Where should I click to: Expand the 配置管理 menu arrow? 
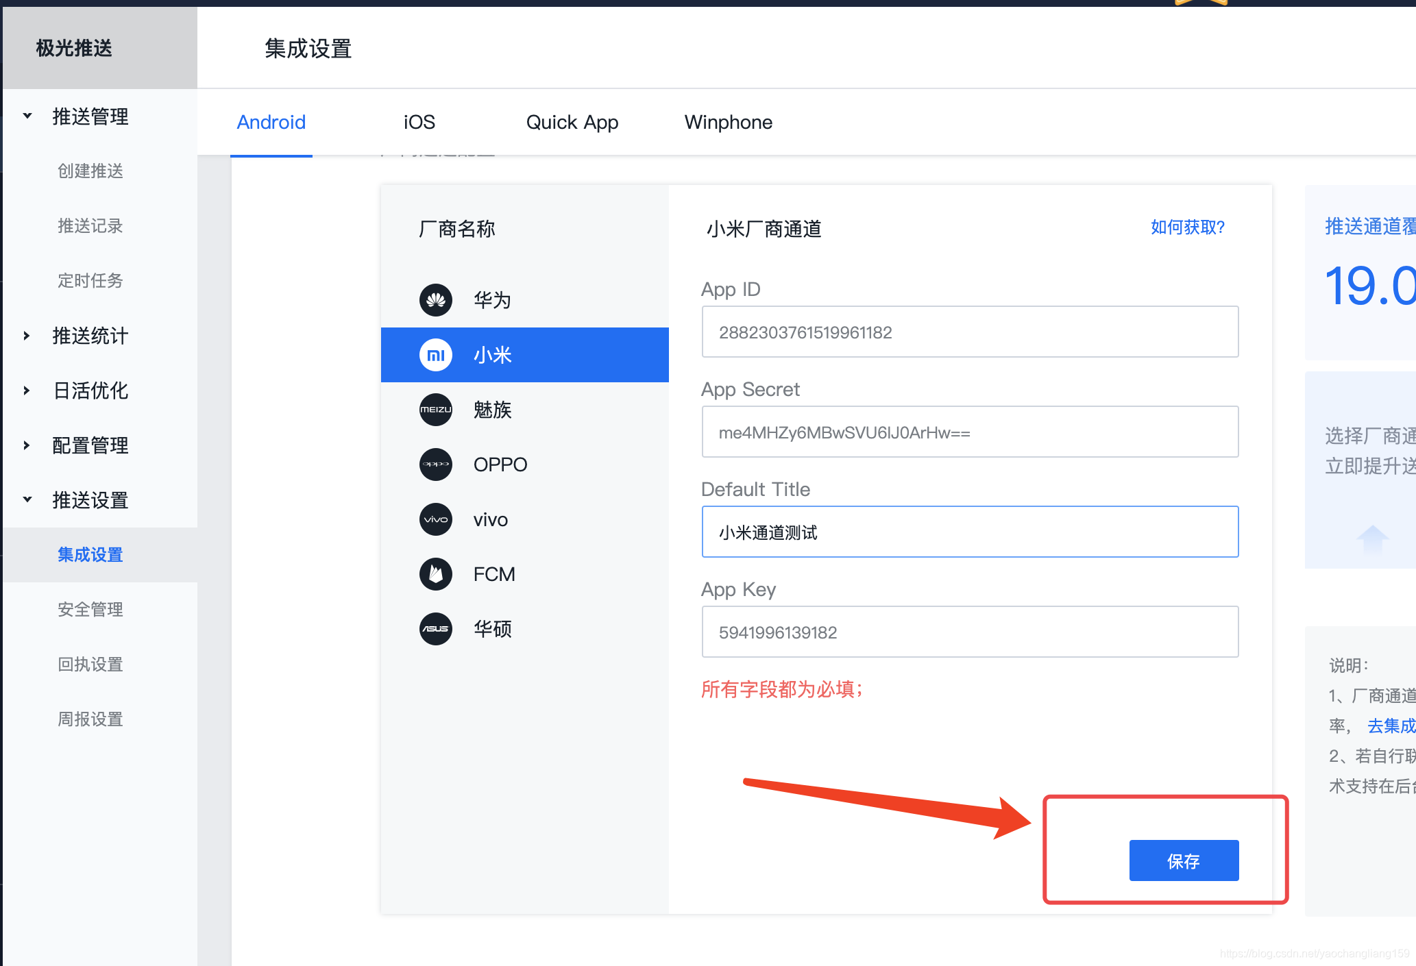(27, 445)
